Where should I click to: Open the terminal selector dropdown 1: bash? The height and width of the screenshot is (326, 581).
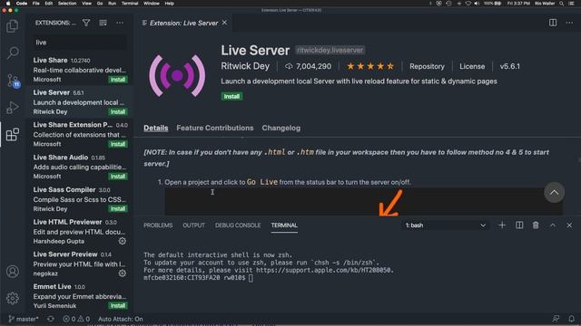[445, 225]
